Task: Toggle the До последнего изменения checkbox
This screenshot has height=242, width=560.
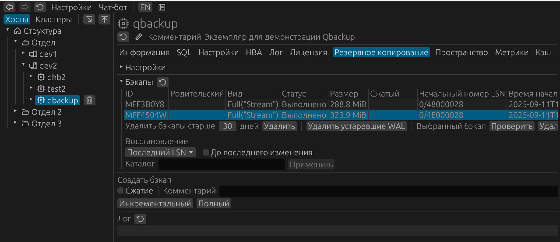Action: pos(206,153)
